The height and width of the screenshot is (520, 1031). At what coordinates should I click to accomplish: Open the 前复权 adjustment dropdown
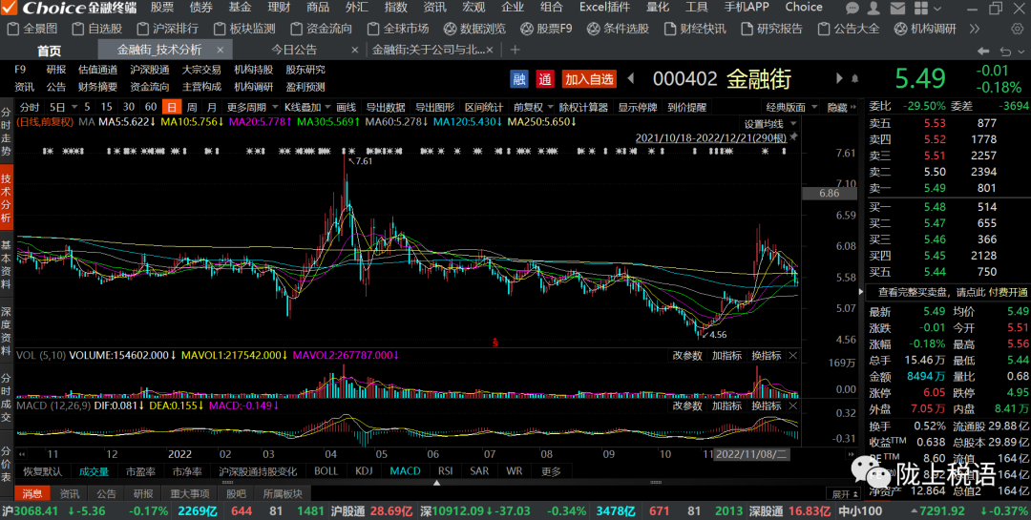coord(534,107)
